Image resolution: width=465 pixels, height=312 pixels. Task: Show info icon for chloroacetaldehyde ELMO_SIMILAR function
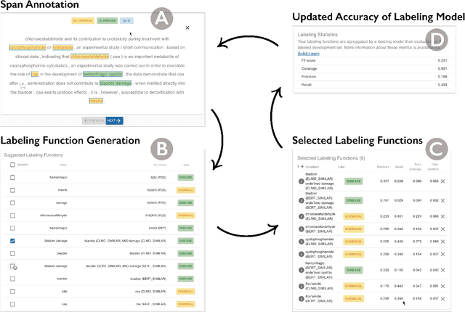tap(301, 216)
